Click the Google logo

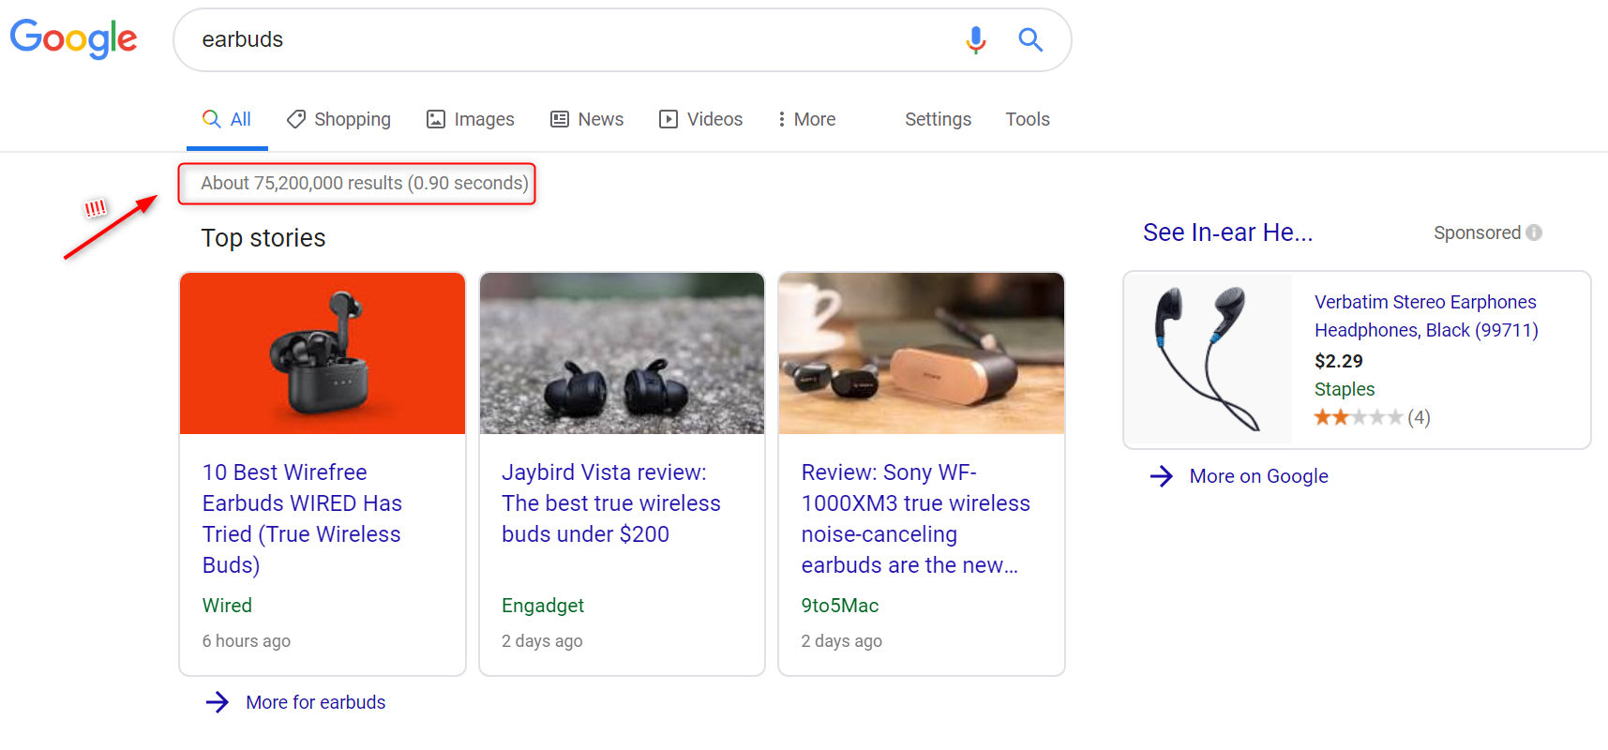click(x=73, y=39)
